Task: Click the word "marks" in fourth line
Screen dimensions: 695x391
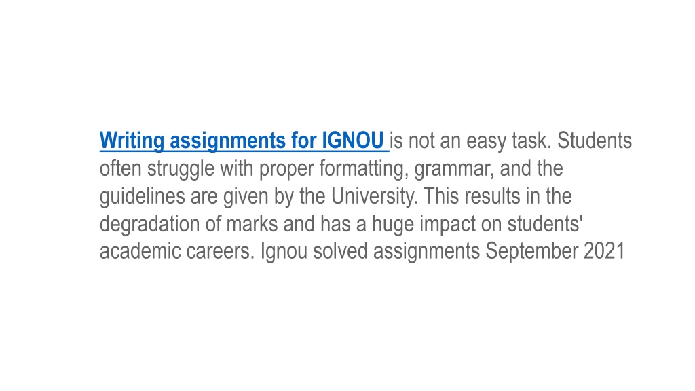Action: (x=252, y=223)
